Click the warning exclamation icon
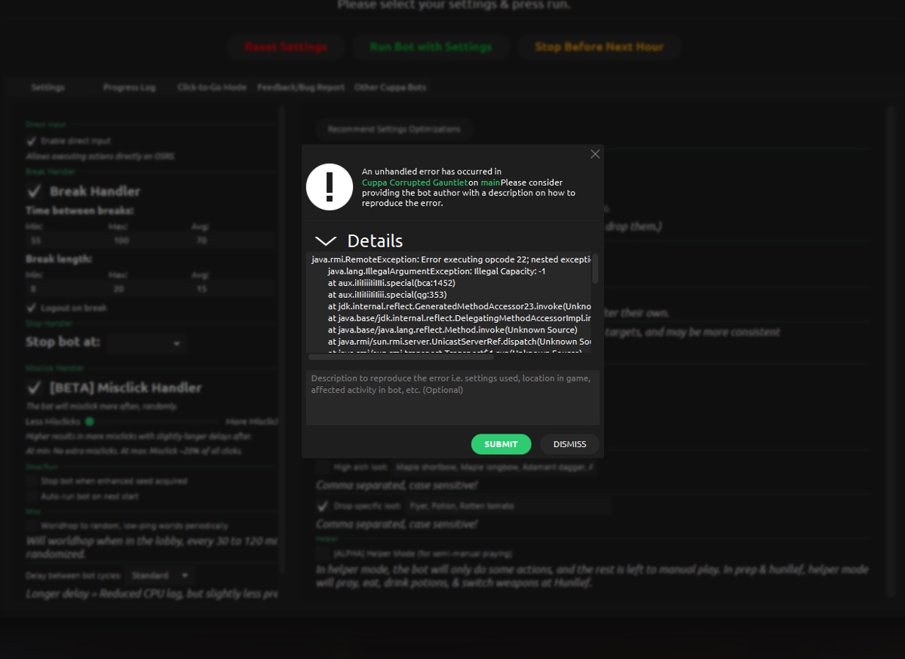Screen dimensions: 905x659 330,186
